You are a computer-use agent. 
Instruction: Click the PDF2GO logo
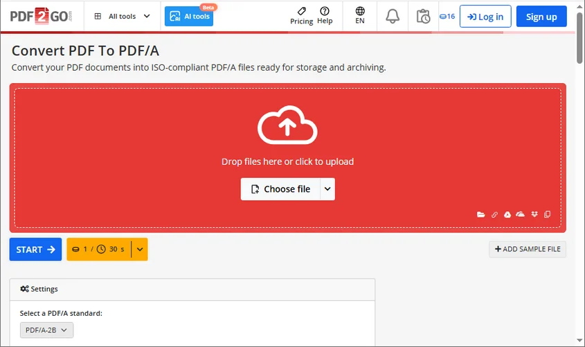tap(41, 16)
